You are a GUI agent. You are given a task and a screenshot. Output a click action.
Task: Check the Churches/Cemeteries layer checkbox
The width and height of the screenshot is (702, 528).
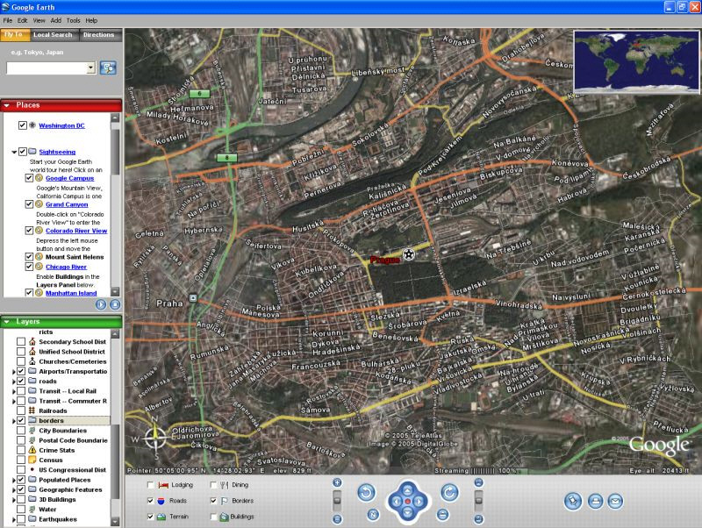[20, 361]
